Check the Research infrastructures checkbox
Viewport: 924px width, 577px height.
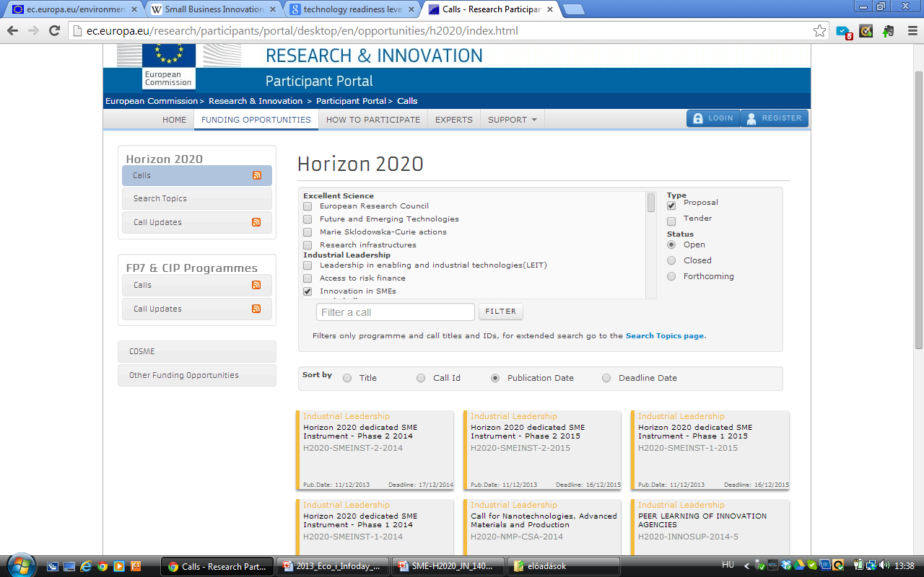pos(308,245)
